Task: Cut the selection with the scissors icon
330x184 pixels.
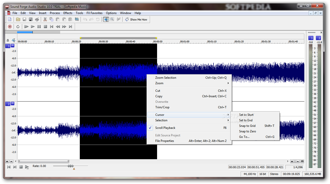Action: click(x=45, y=19)
